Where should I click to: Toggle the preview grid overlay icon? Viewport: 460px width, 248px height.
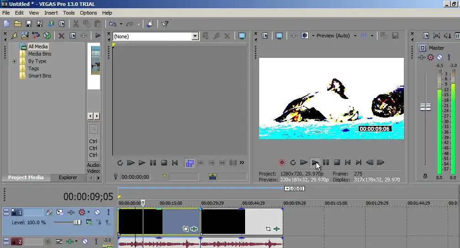[363, 36]
